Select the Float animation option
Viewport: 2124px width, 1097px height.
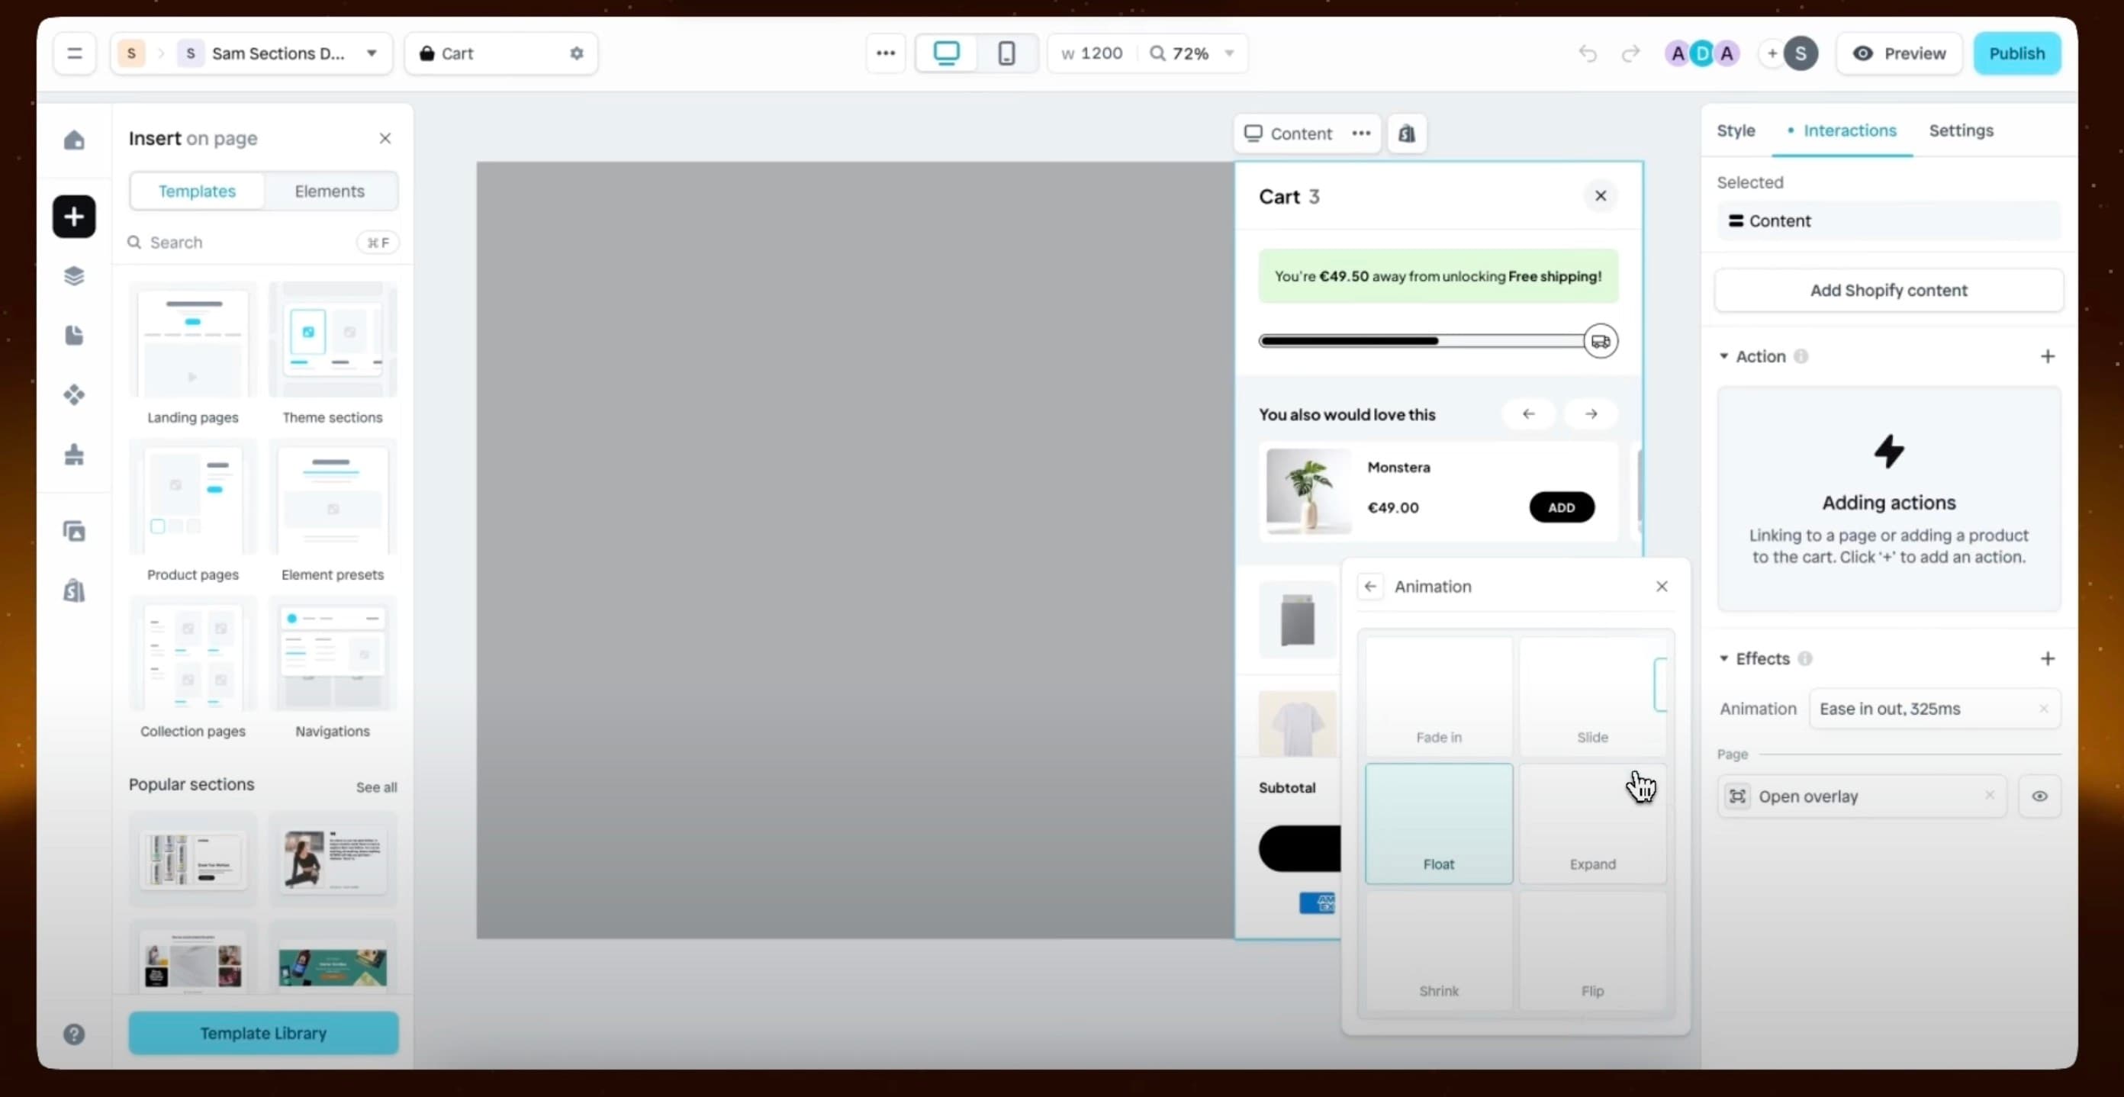(x=1439, y=823)
